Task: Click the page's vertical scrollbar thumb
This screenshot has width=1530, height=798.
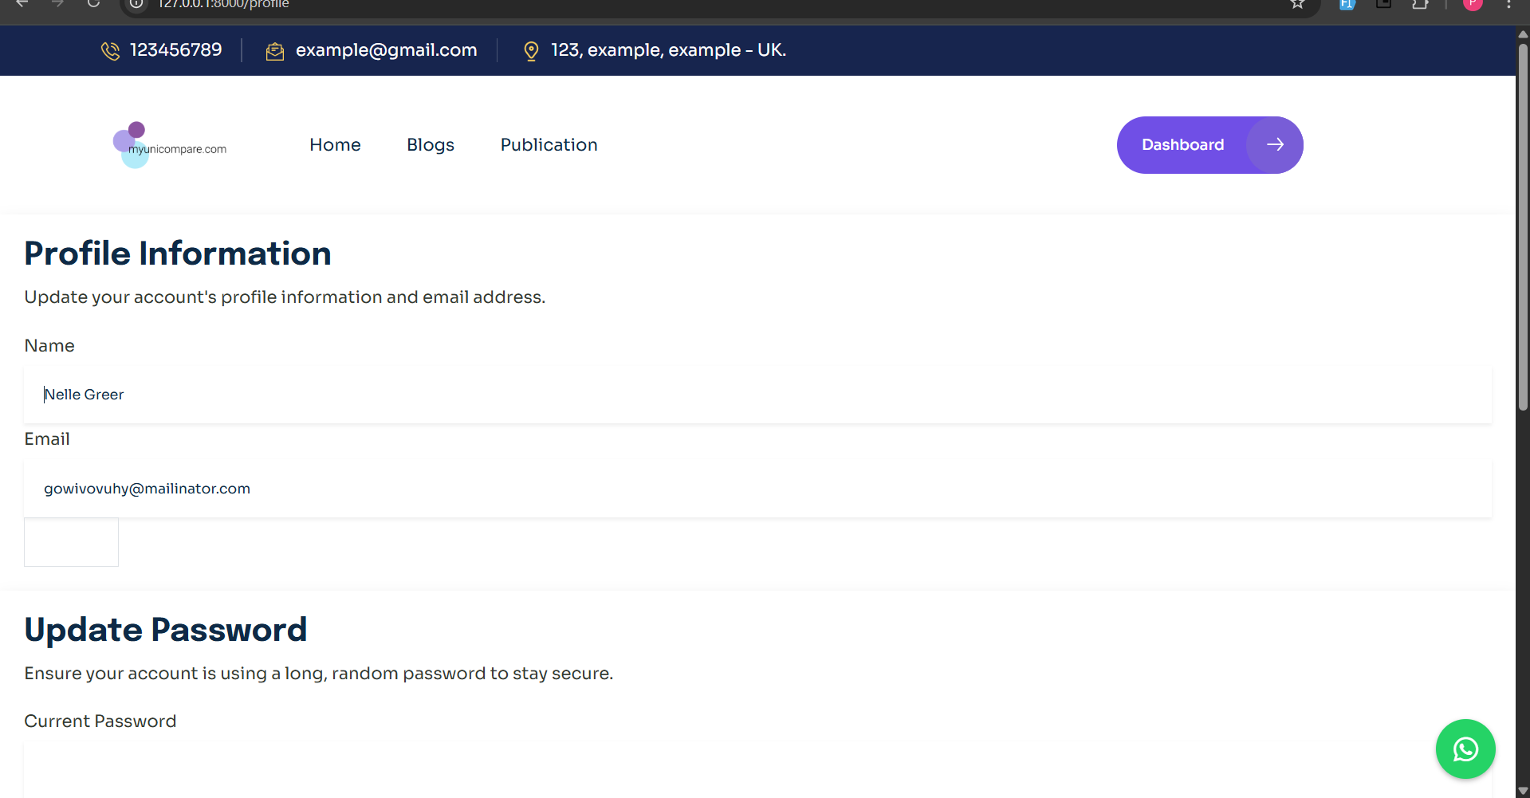Action: point(1523,223)
